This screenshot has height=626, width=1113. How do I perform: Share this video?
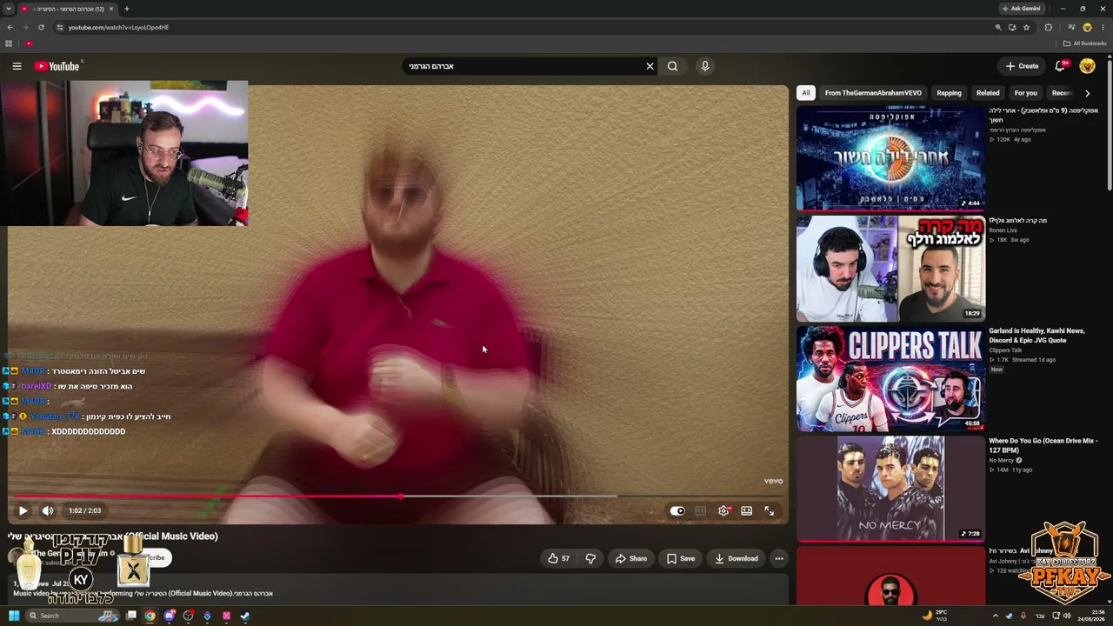tap(631, 558)
